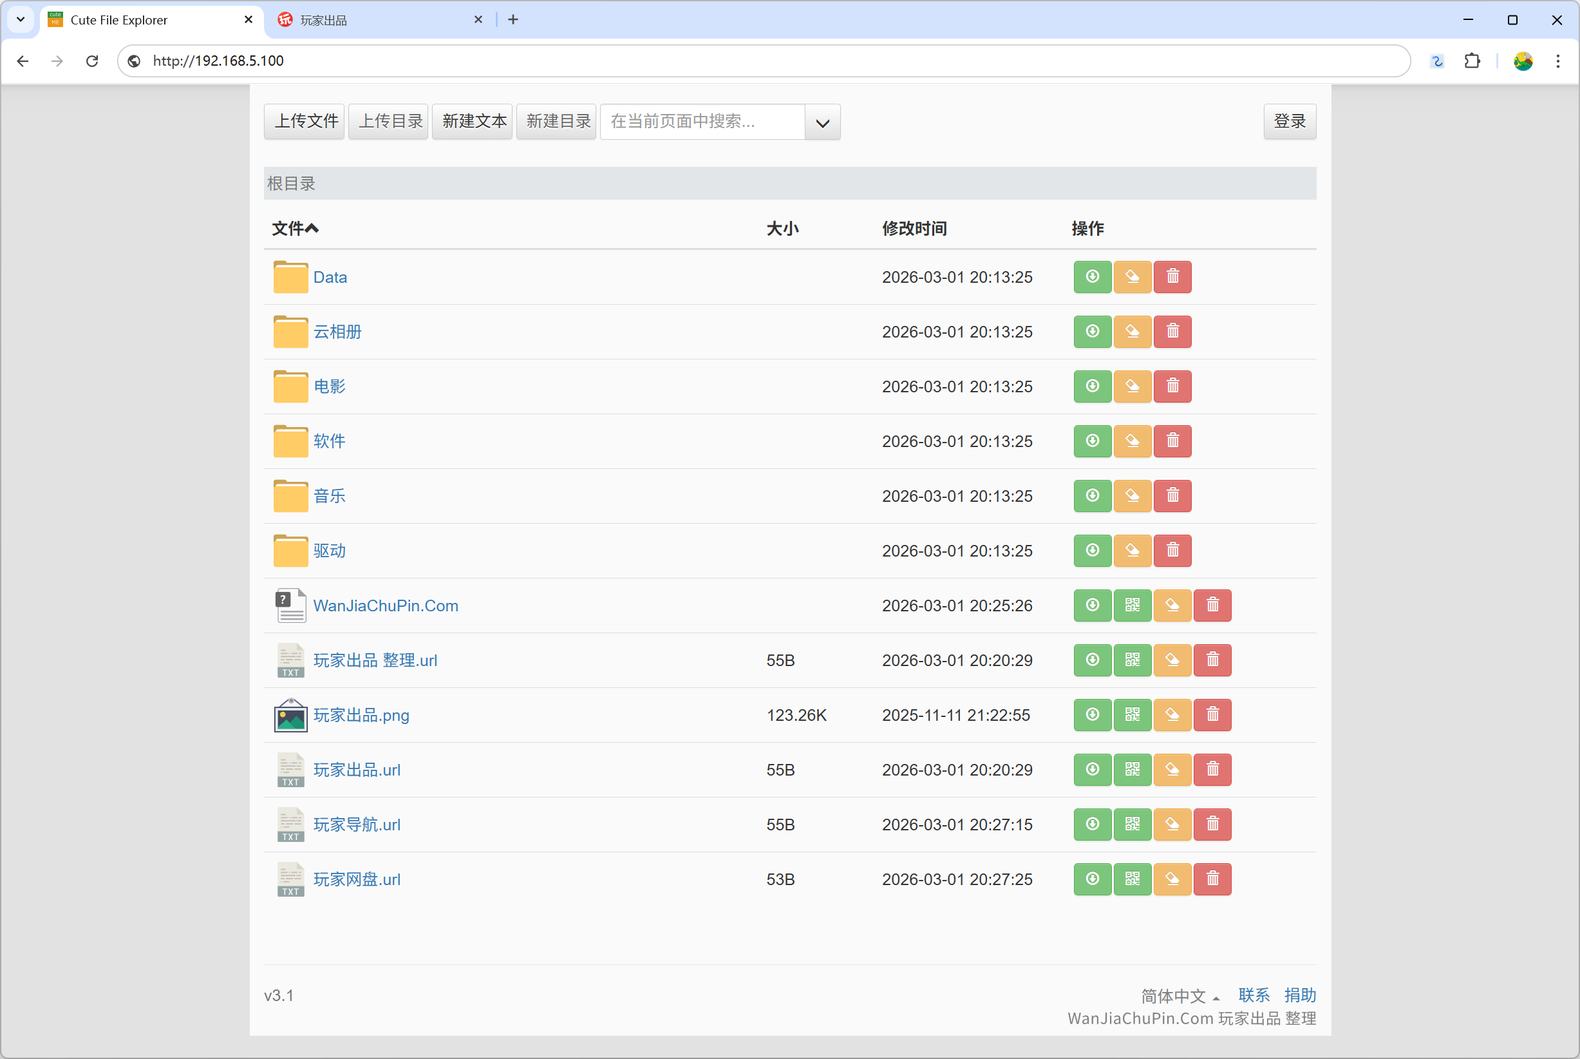This screenshot has height=1059, width=1580.
Task: Open the 联系 contact link
Action: (x=1254, y=995)
